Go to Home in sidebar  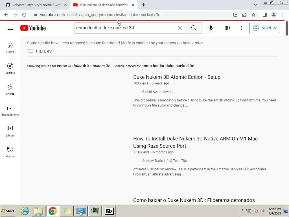[x=10, y=47]
